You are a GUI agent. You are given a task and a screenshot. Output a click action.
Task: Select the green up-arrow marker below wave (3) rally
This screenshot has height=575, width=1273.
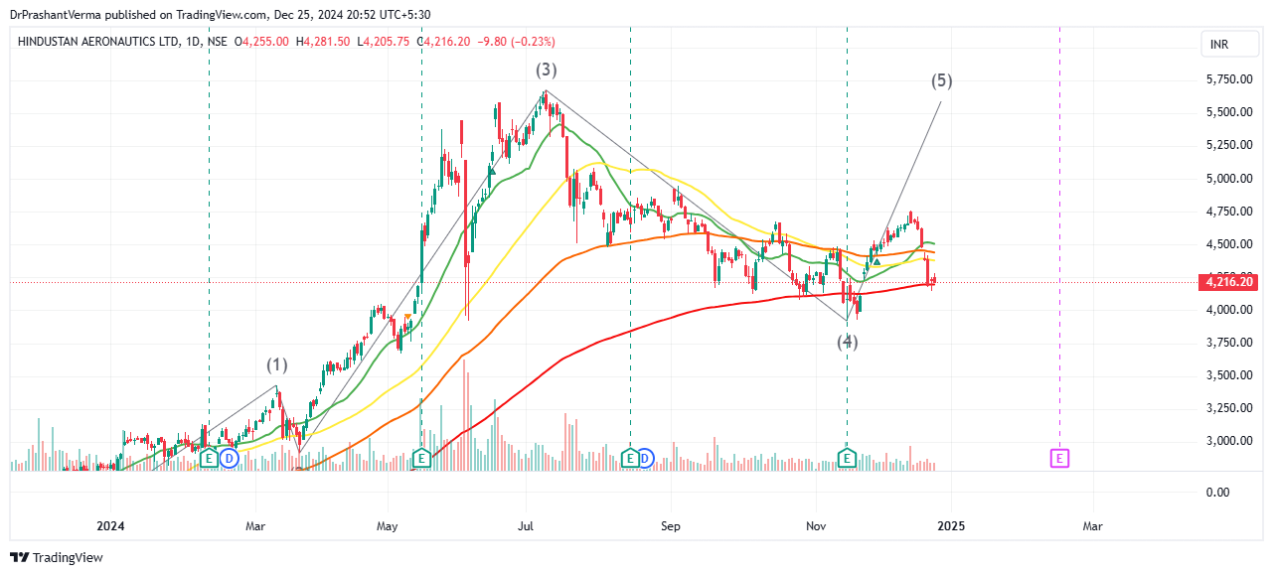(x=491, y=171)
